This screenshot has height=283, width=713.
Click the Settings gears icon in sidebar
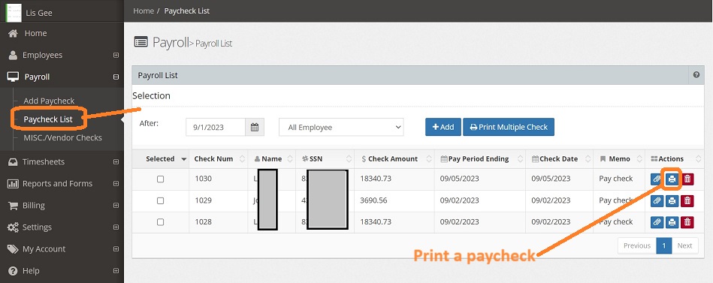coord(14,227)
